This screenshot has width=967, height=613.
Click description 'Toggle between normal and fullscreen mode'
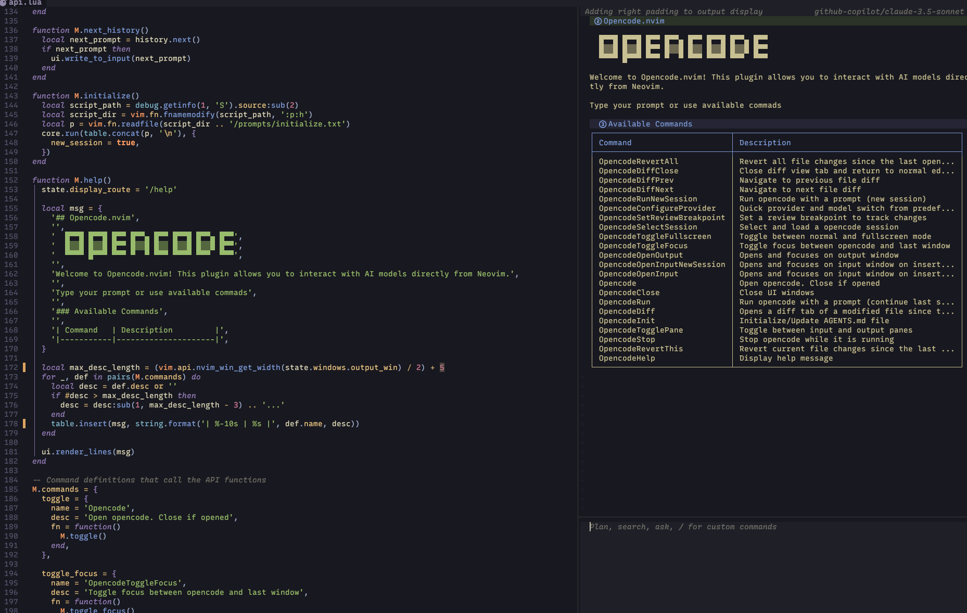835,236
